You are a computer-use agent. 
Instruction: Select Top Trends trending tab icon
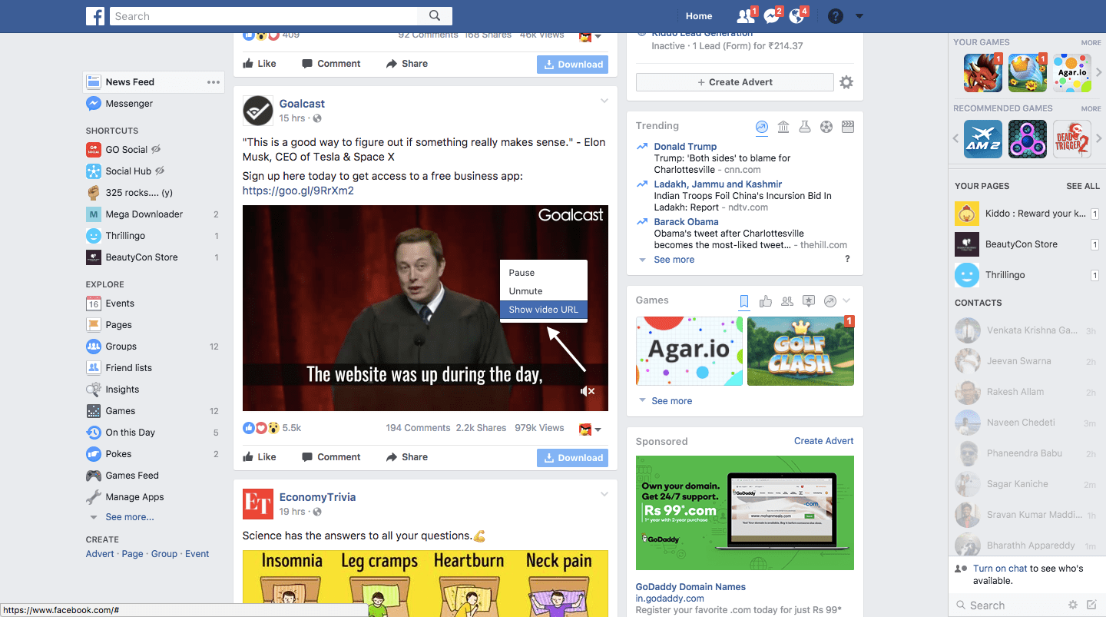(762, 127)
